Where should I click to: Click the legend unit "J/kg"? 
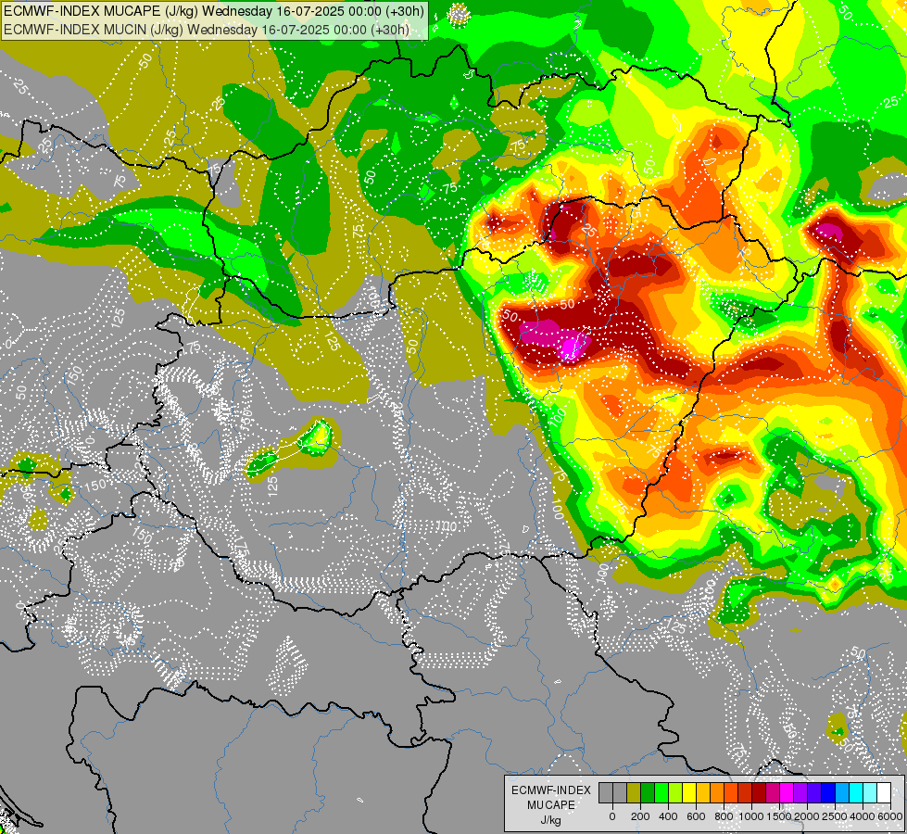550,820
